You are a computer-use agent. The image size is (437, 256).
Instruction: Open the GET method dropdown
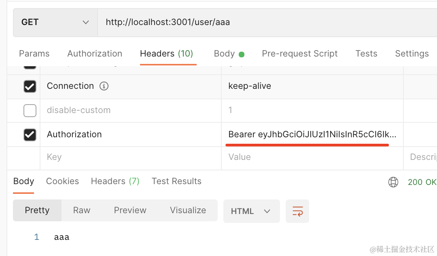[x=55, y=22]
